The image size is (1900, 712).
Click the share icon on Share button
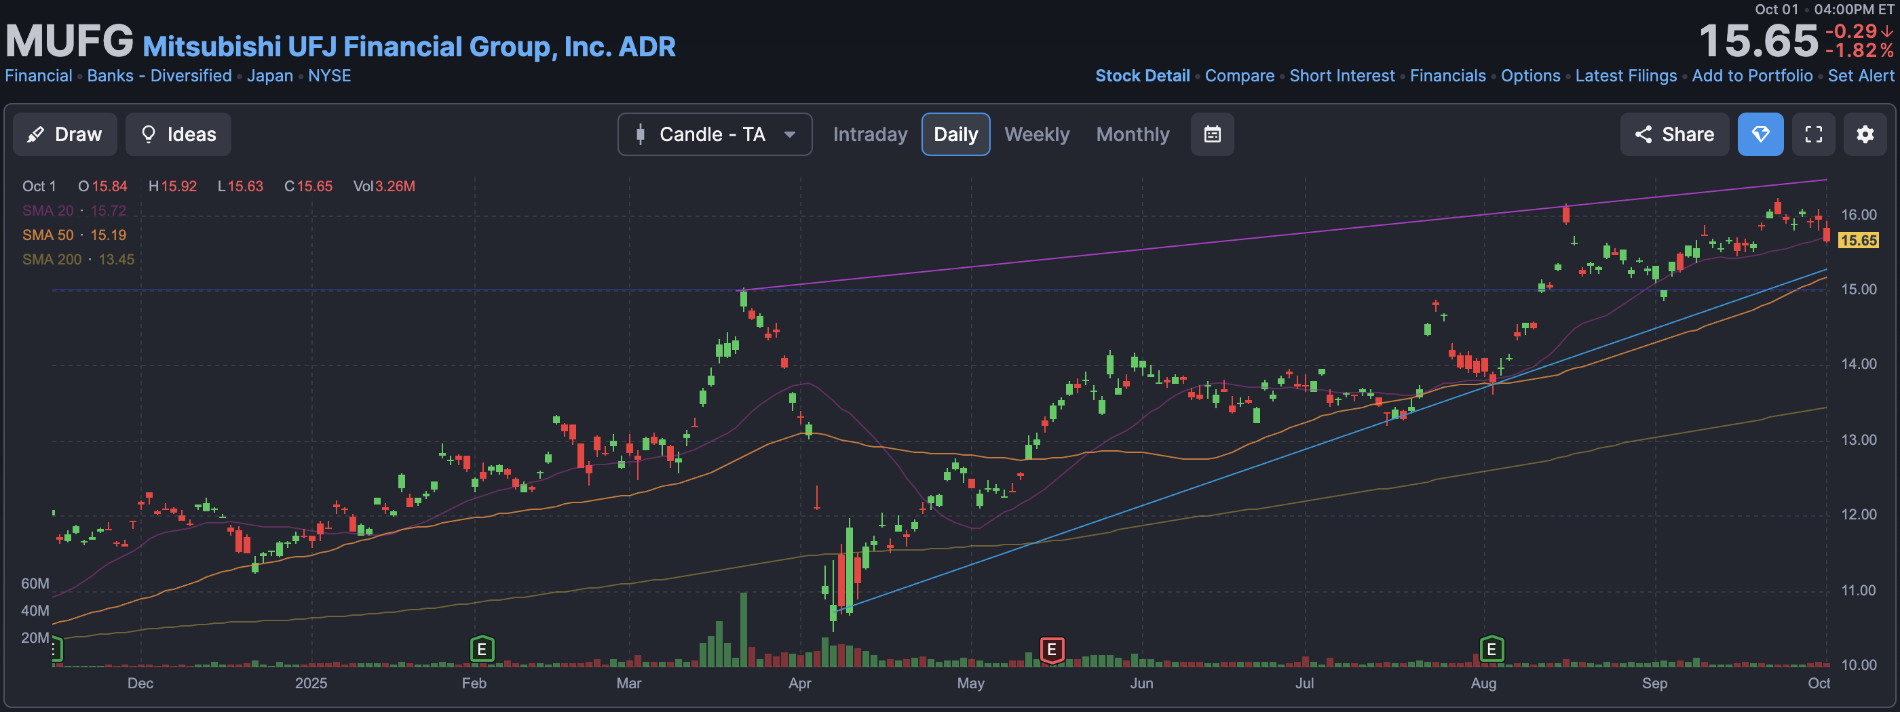coord(1643,134)
